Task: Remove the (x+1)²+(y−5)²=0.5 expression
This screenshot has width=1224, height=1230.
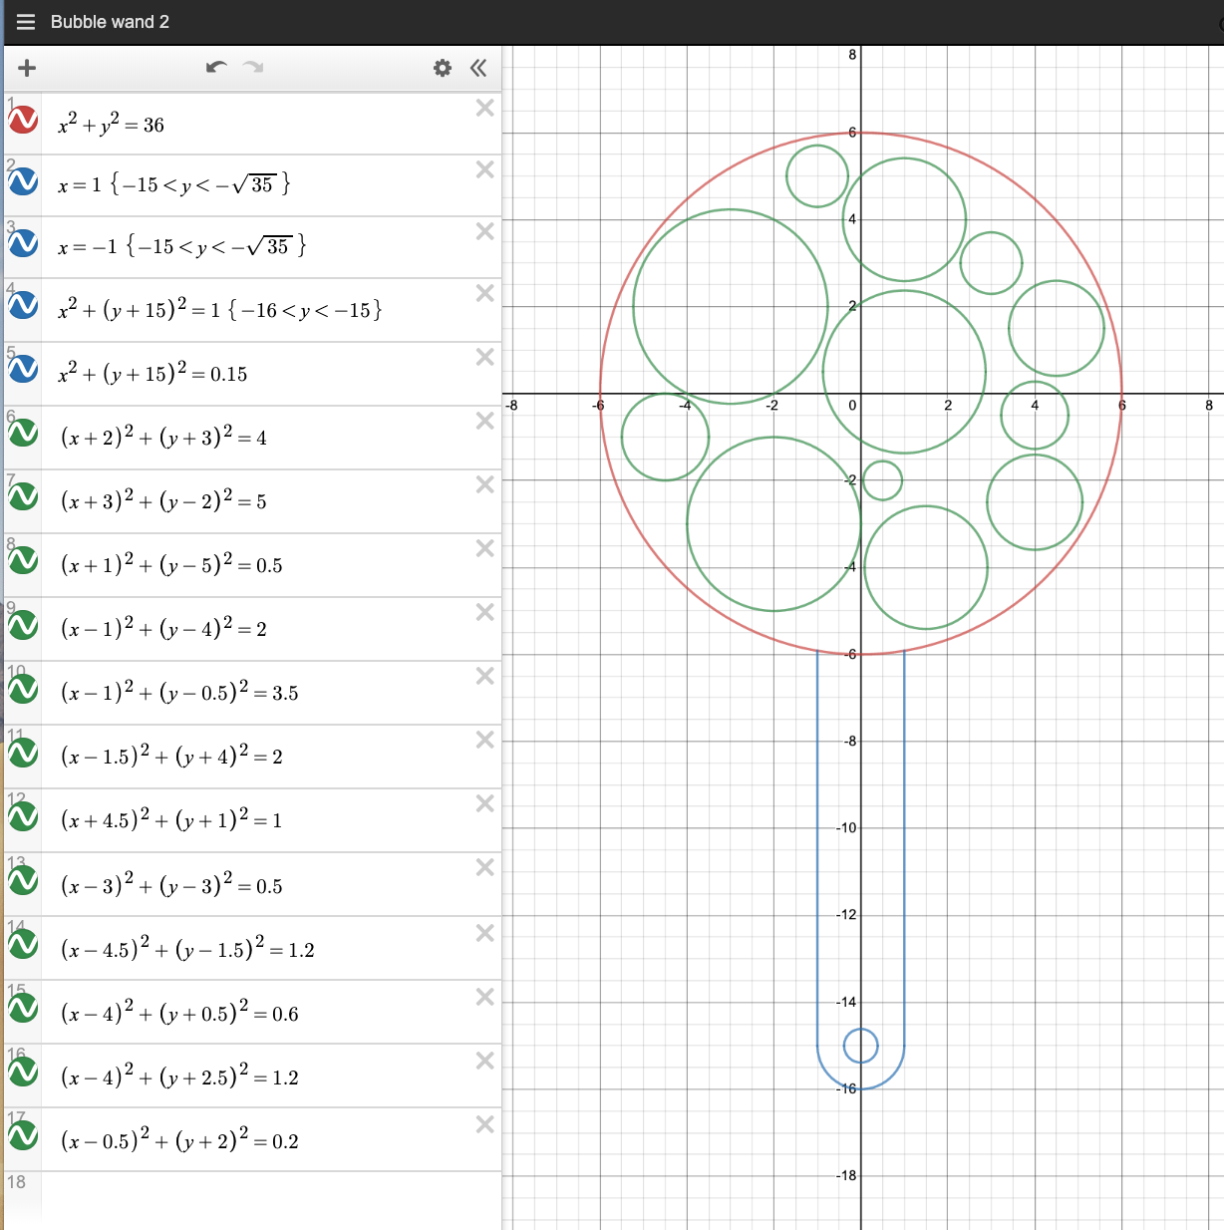Action: tap(484, 548)
